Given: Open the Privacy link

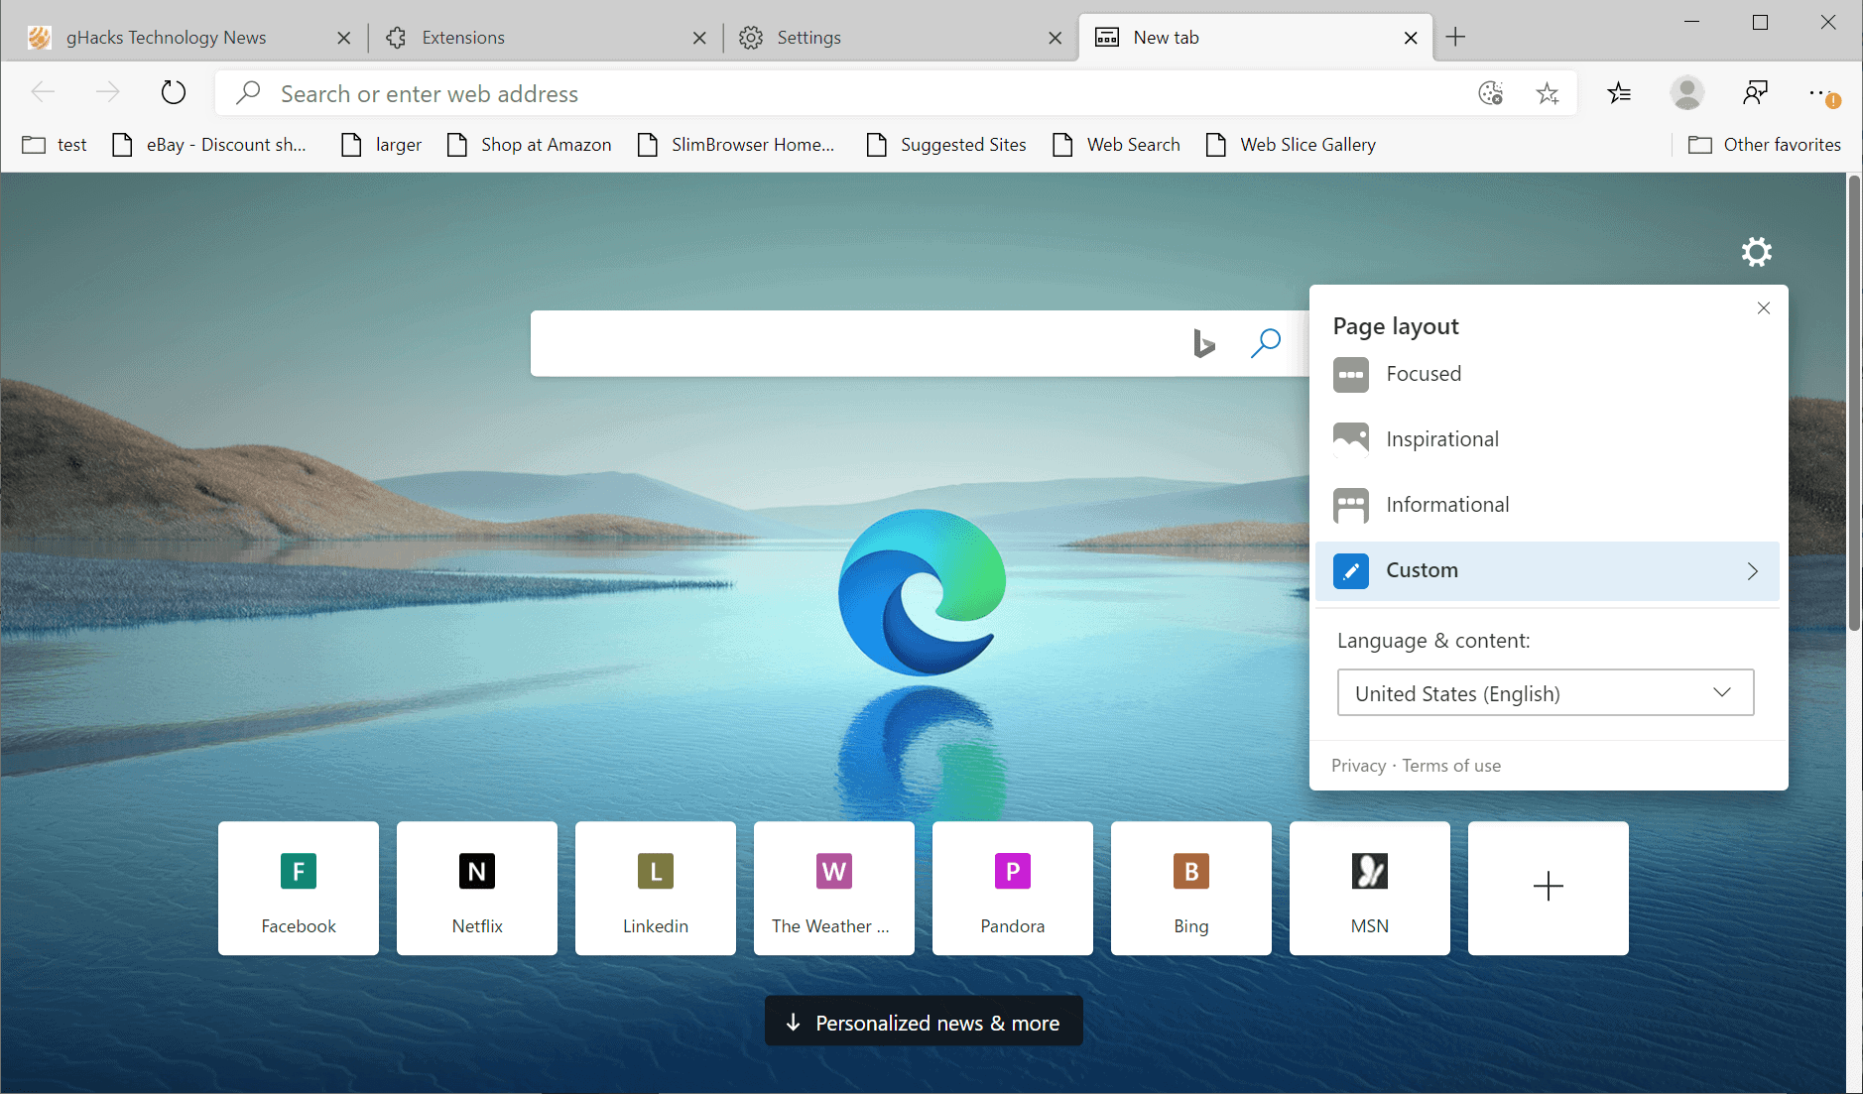Looking at the screenshot, I should (x=1358, y=766).
